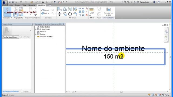Activate the Align tool in Modificar panel
The height and width of the screenshot is (97, 173).
point(59,9)
